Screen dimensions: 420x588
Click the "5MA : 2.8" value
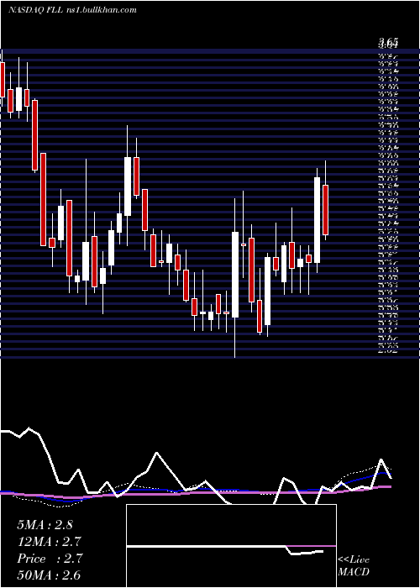pos(45,525)
